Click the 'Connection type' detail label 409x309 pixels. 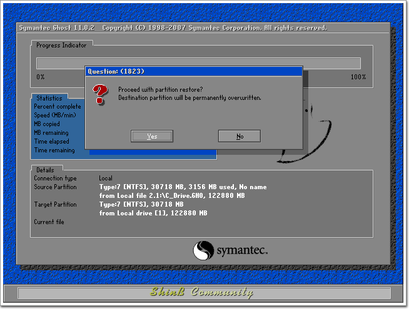55,179
